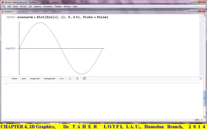Screen dimensions: 207x129
Task: Click into the sincurve Plot input expression
Action: 63,17
